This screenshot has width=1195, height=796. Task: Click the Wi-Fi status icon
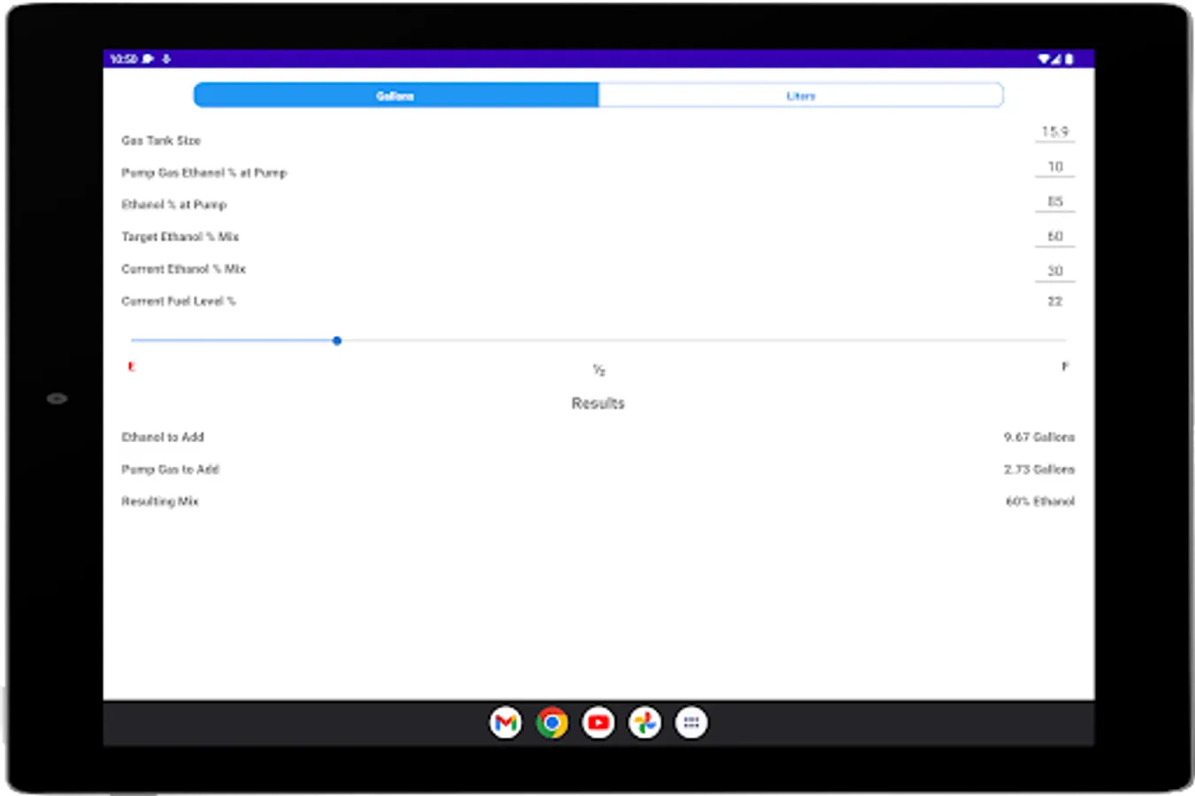1044,59
